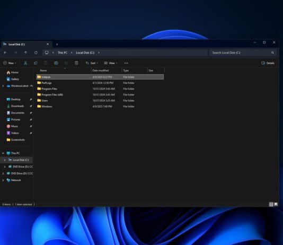The width and height of the screenshot is (283, 245).
Task: Rename the selected folder from toolbar
Action: click(x=56, y=63)
